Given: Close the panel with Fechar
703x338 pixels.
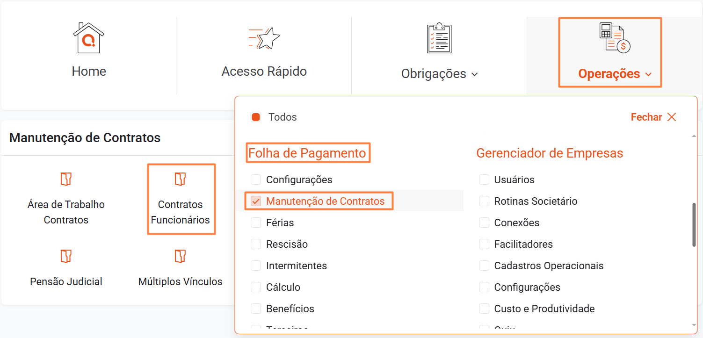Looking at the screenshot, I should [x=653, y=117].
